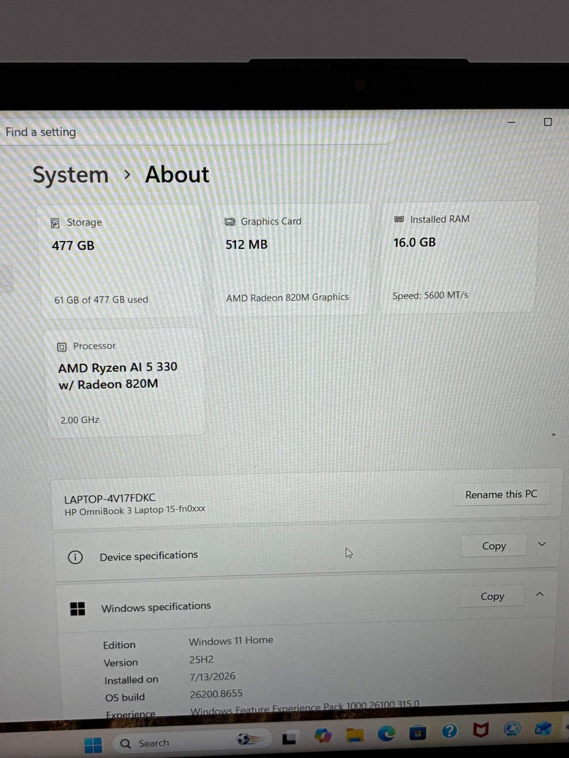Screen dimensions: 569x758
Task: Click the Graphics Card monitor icon
Action: click(x=229, y=222)
